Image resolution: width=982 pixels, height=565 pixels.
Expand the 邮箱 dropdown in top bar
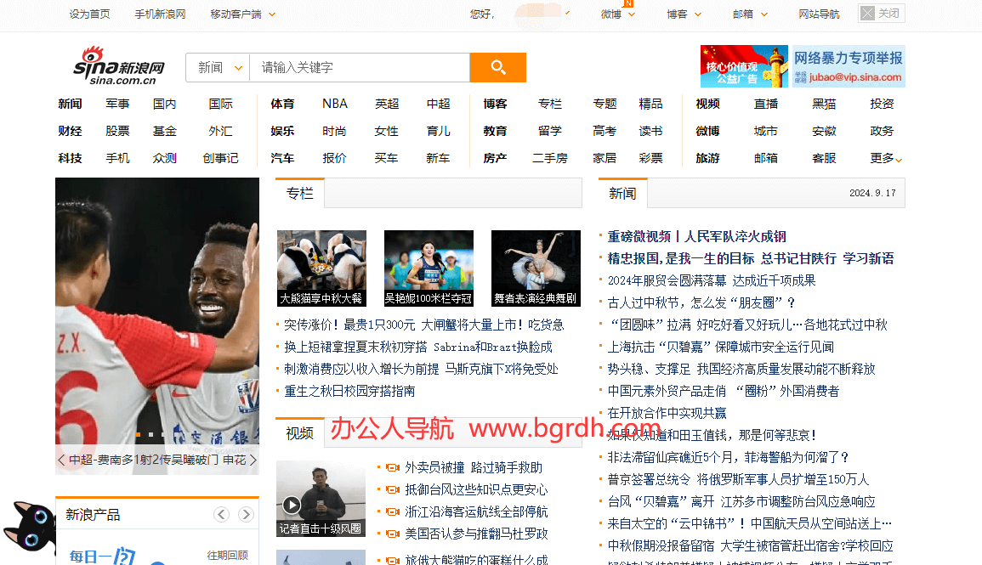click(x=750, y=14)
